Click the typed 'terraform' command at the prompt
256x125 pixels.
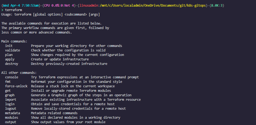tap(14, 10)
